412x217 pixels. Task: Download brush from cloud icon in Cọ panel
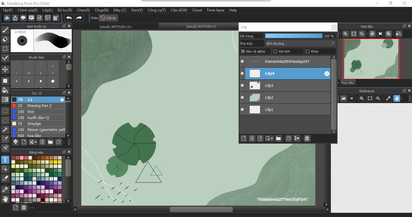(16, 142)
